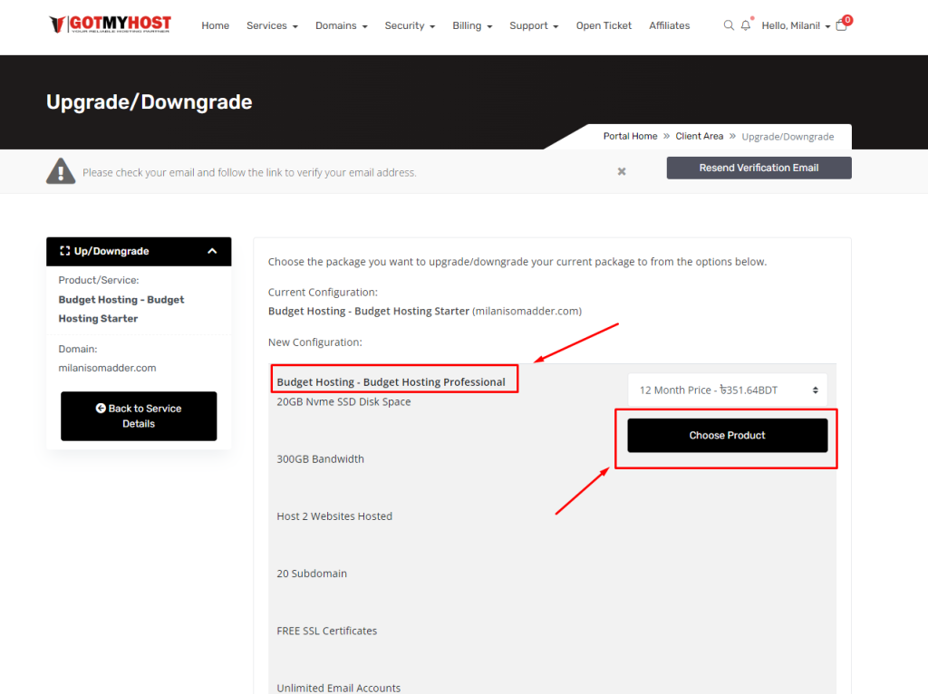Screen dimensions: 928x694
Task: Open the 12 Month Price selector
Action: (727, 390)
